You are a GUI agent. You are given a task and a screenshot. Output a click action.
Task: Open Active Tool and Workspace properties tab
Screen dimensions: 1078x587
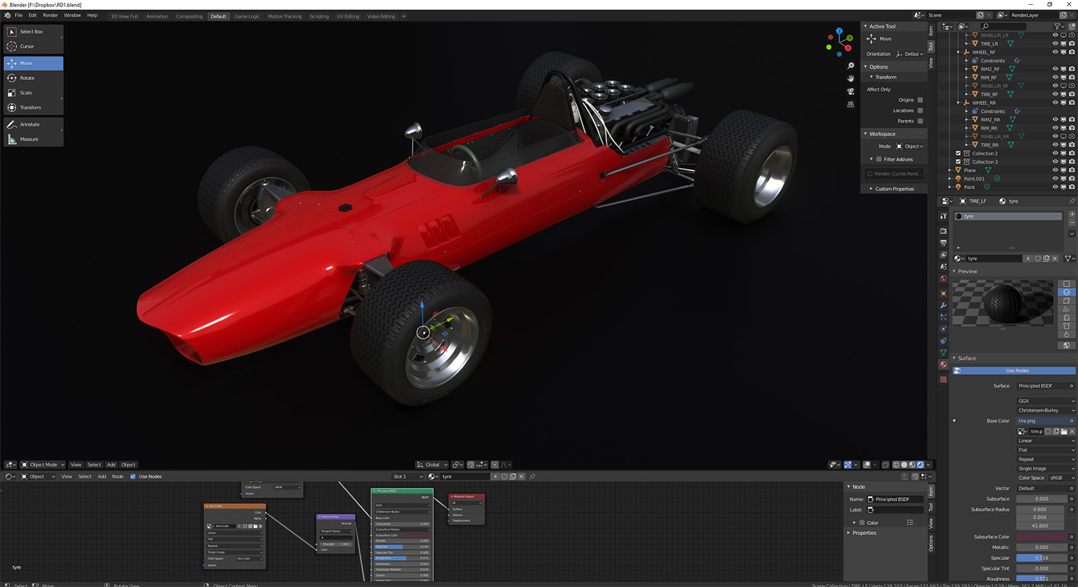coord(943,216)
